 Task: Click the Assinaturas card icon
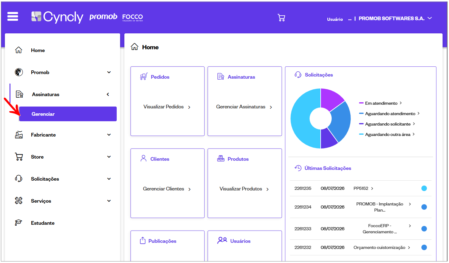(221, 77)
